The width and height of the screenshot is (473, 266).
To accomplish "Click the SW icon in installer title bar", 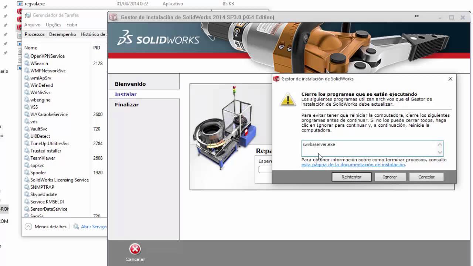I will (x=113, y=17).
